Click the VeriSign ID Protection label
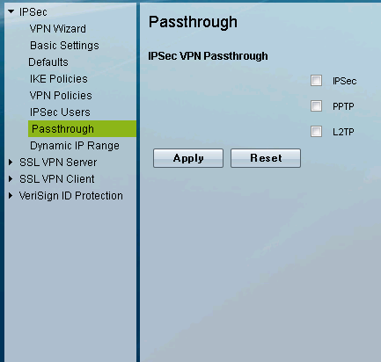 click(x=71, y=196)
